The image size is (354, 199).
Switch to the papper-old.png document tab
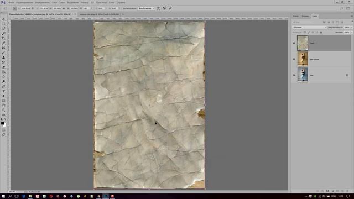pyautogui.click(x=100, y=14)
